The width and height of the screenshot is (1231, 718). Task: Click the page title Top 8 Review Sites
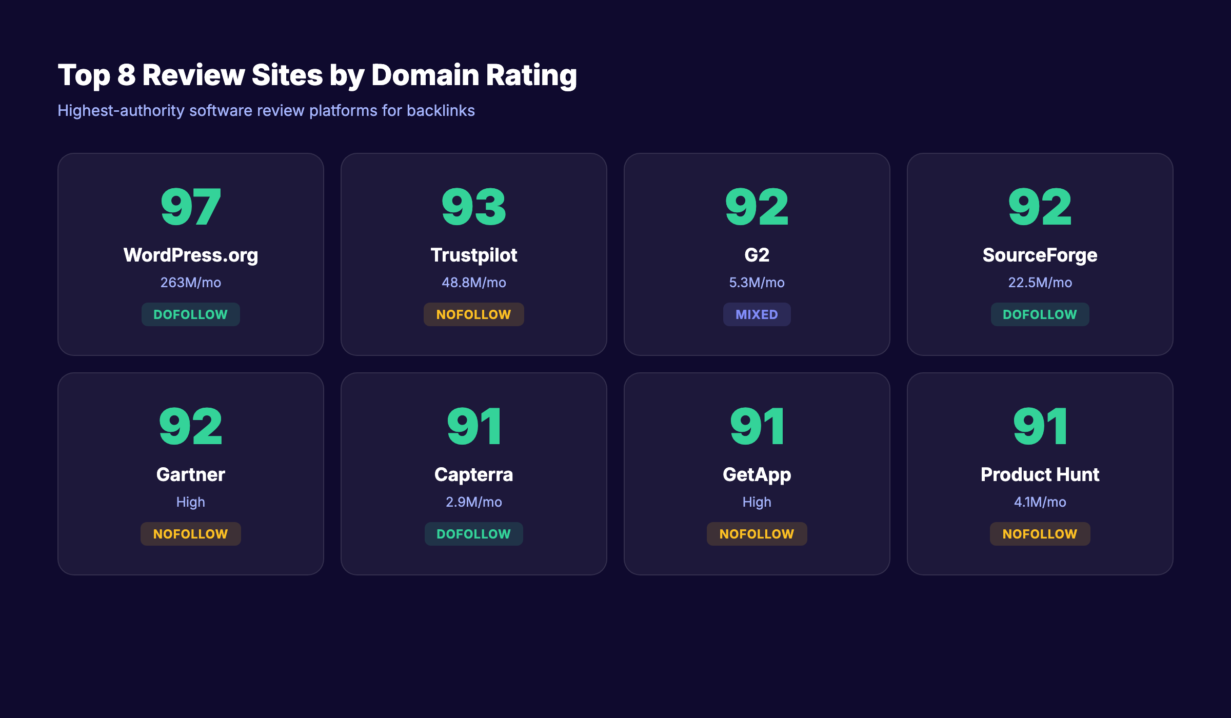pos(318,75)
